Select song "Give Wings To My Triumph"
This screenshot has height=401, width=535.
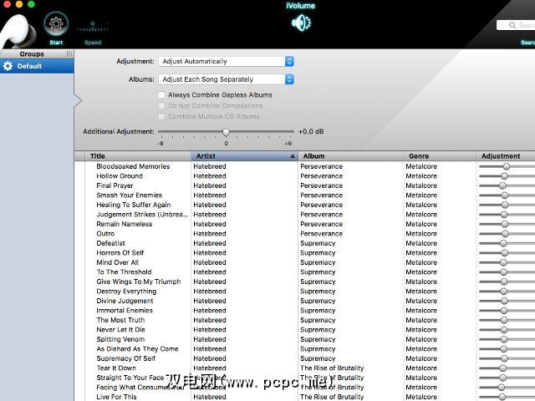point(139,282)
